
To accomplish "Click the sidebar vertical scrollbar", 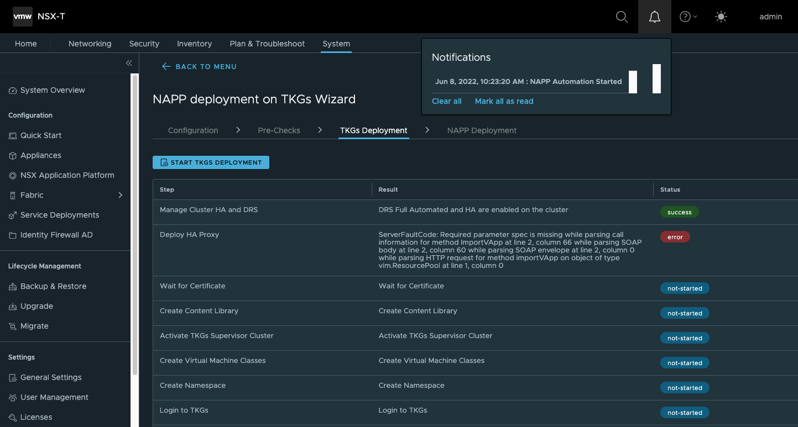I will click(x=134, y=225).
